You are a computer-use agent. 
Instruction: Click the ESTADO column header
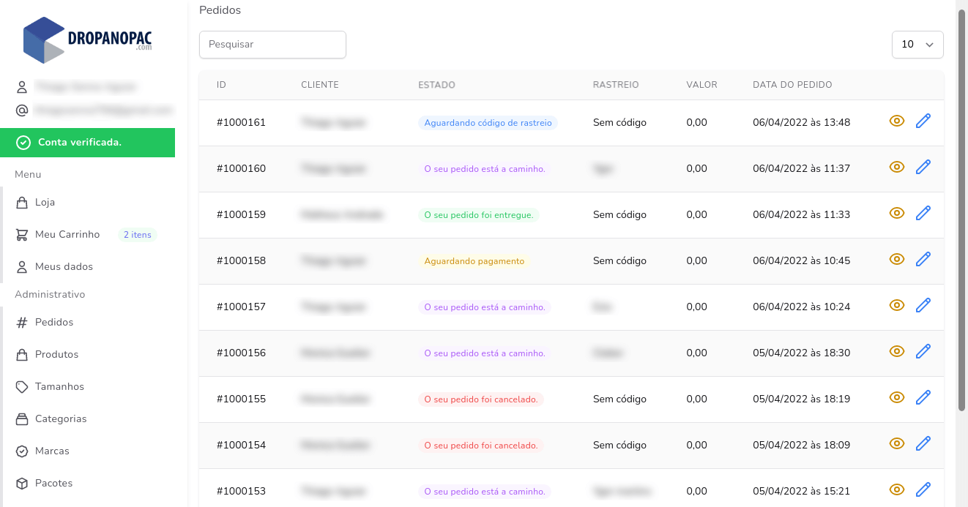[436, 85]
